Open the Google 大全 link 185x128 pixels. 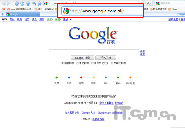(89, 112)
